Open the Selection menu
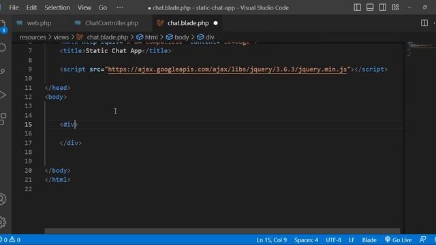 57,7
